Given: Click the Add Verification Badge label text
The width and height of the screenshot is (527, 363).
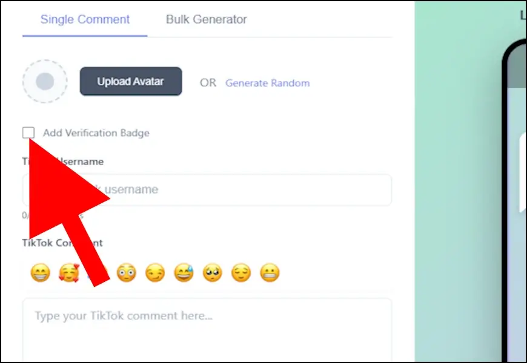Looking at the screenshot, I should pos(96,133).
